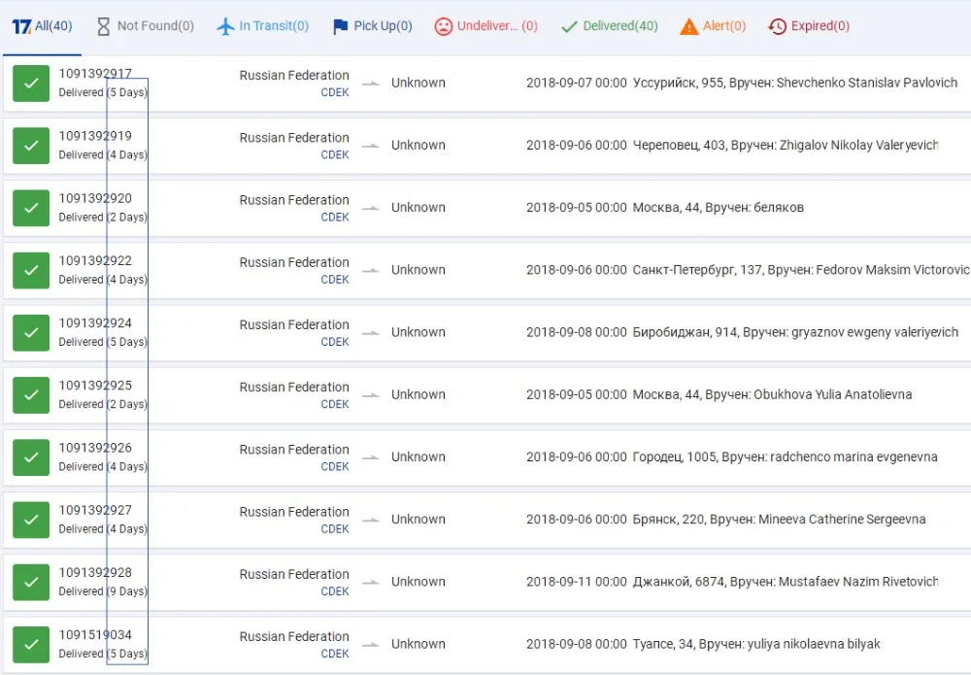
Task: Open the Expired(0) tab
Action: click(808, 26)
